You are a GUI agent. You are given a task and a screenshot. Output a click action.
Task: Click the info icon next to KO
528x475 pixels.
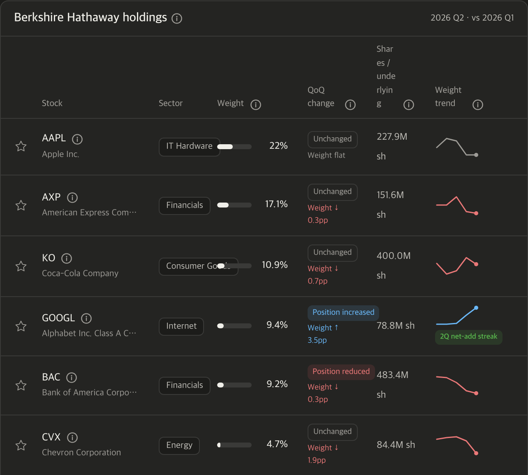pos(67,258)
